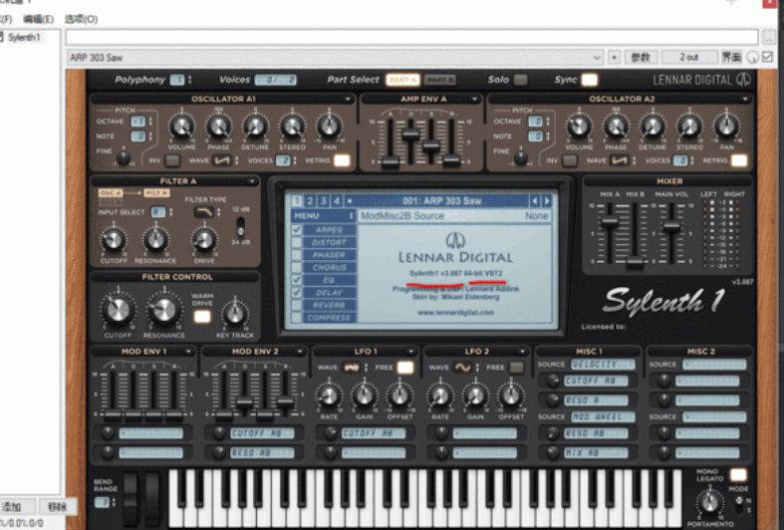
Task: Toggle Oscillator A1 INV button
Action: tap(172, 161)
